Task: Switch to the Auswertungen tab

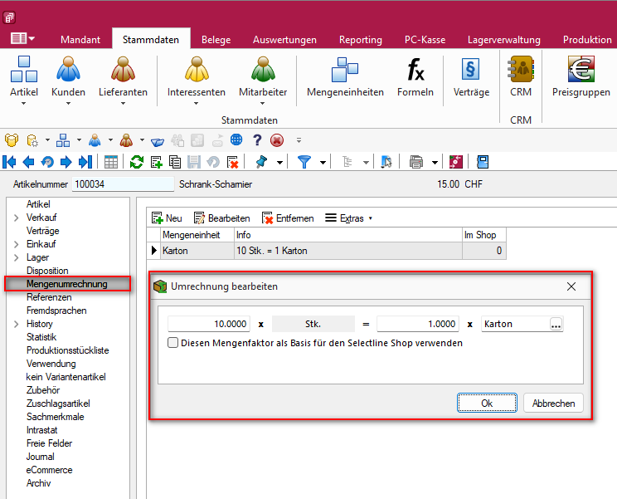Action: point(284,40)
